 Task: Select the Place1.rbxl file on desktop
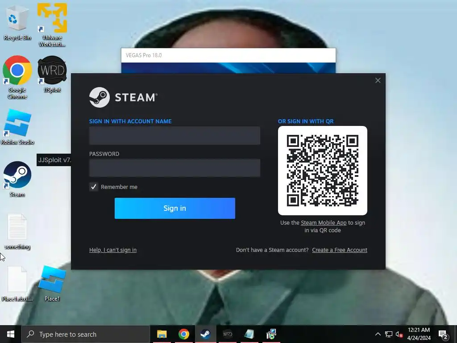point(17,284)
